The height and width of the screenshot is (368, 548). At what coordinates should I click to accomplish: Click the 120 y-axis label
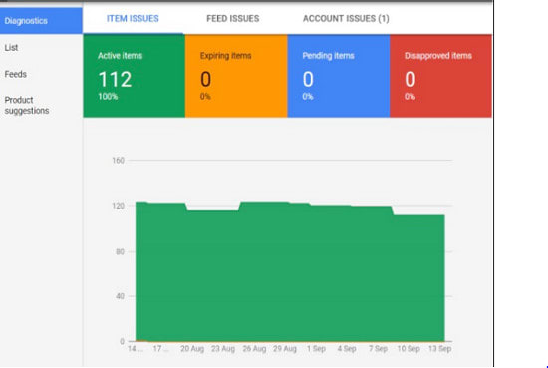point(119,206)
